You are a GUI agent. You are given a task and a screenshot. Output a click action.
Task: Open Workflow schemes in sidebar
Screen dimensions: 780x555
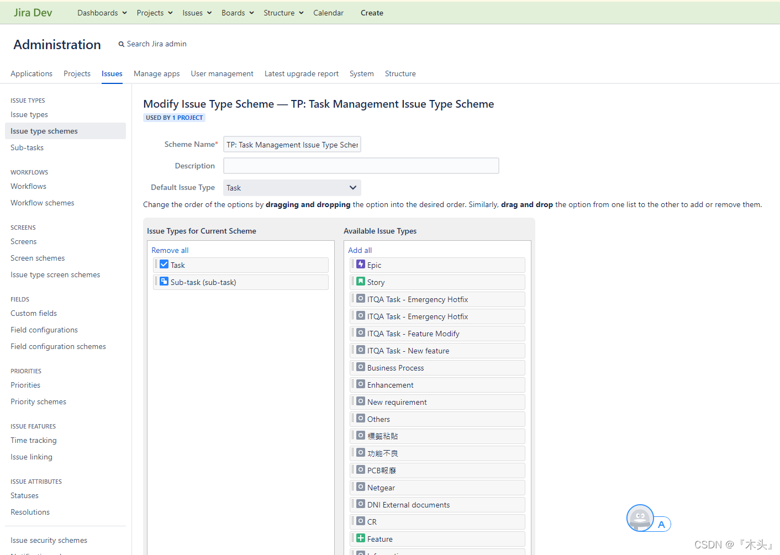pos(43,203)
